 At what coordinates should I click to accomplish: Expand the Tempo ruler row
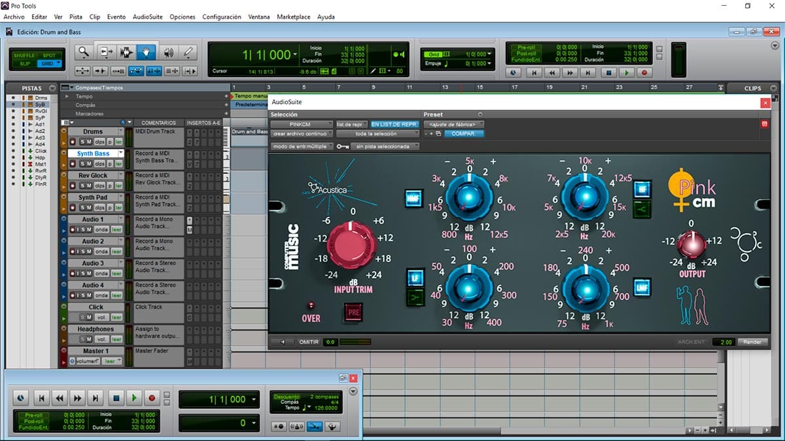[66, 96]
